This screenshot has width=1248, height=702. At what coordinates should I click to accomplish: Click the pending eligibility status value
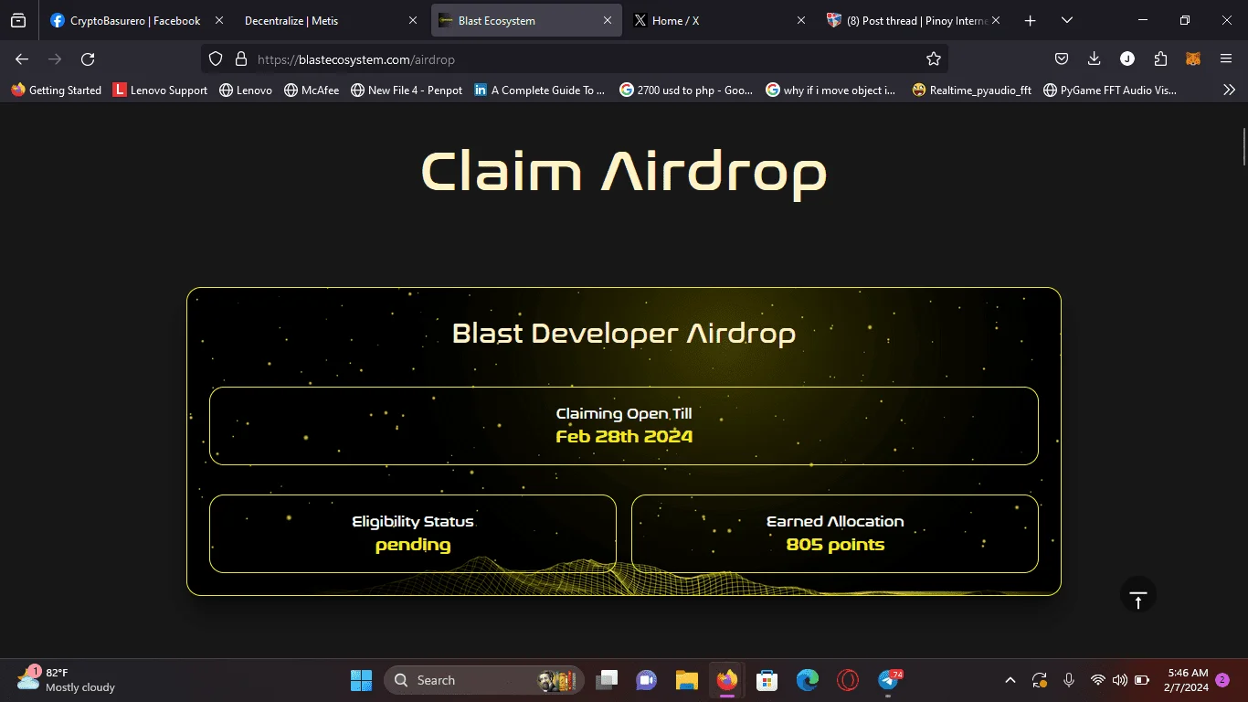click(413, 545)
